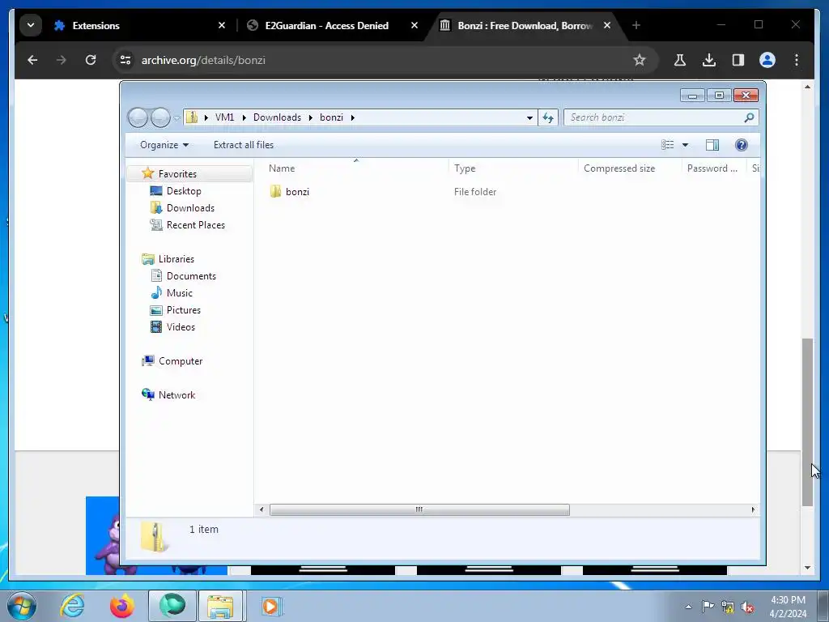Open Chrome tab search dropdown
This screenshot has height=622, width=829.
[31, 25]
